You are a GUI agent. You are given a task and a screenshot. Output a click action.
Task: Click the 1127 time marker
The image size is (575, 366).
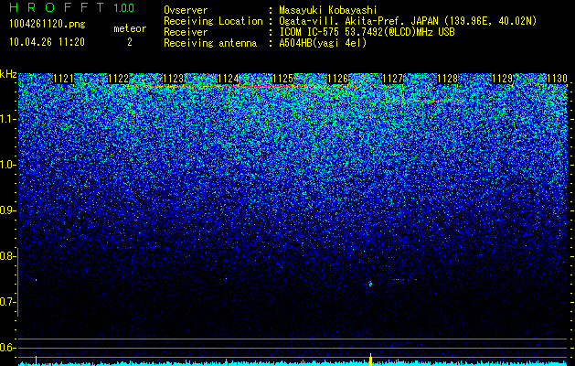[x=392, y=79]
